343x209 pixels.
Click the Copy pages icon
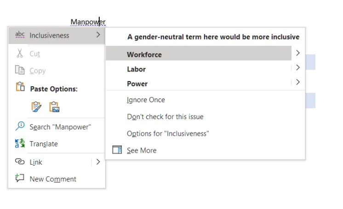[20, 70]
